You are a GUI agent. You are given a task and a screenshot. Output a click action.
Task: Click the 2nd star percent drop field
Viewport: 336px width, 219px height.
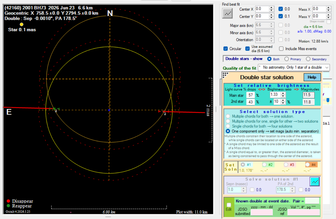pyautogui.click(x=250, y=102)
